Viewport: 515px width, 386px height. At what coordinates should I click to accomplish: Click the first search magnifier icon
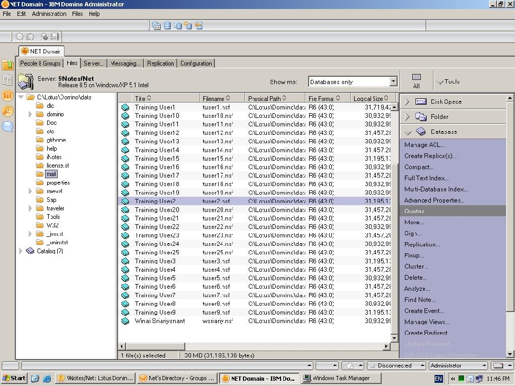click(20, 37)
